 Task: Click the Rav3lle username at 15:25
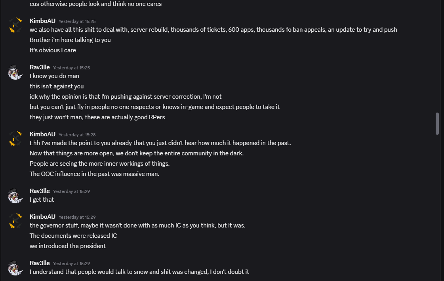pos(40,67)
